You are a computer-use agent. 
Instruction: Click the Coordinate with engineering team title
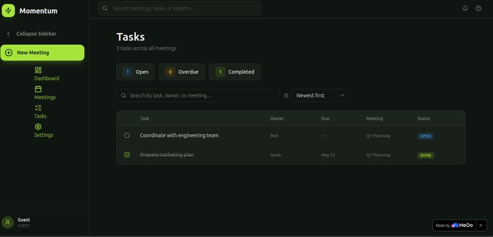tap(179, 136)
